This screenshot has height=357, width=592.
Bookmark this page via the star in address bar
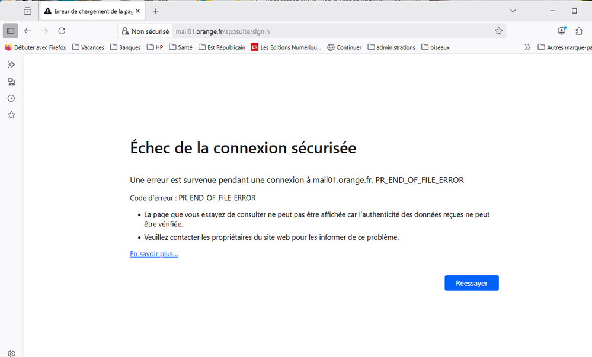[498, 31]
